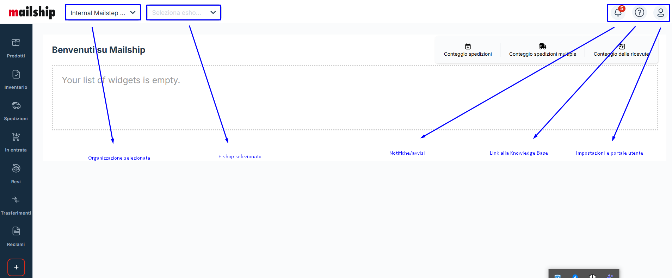Open Microsoft Teams from the system tray

pyautogui.click(x=610, y=276)
